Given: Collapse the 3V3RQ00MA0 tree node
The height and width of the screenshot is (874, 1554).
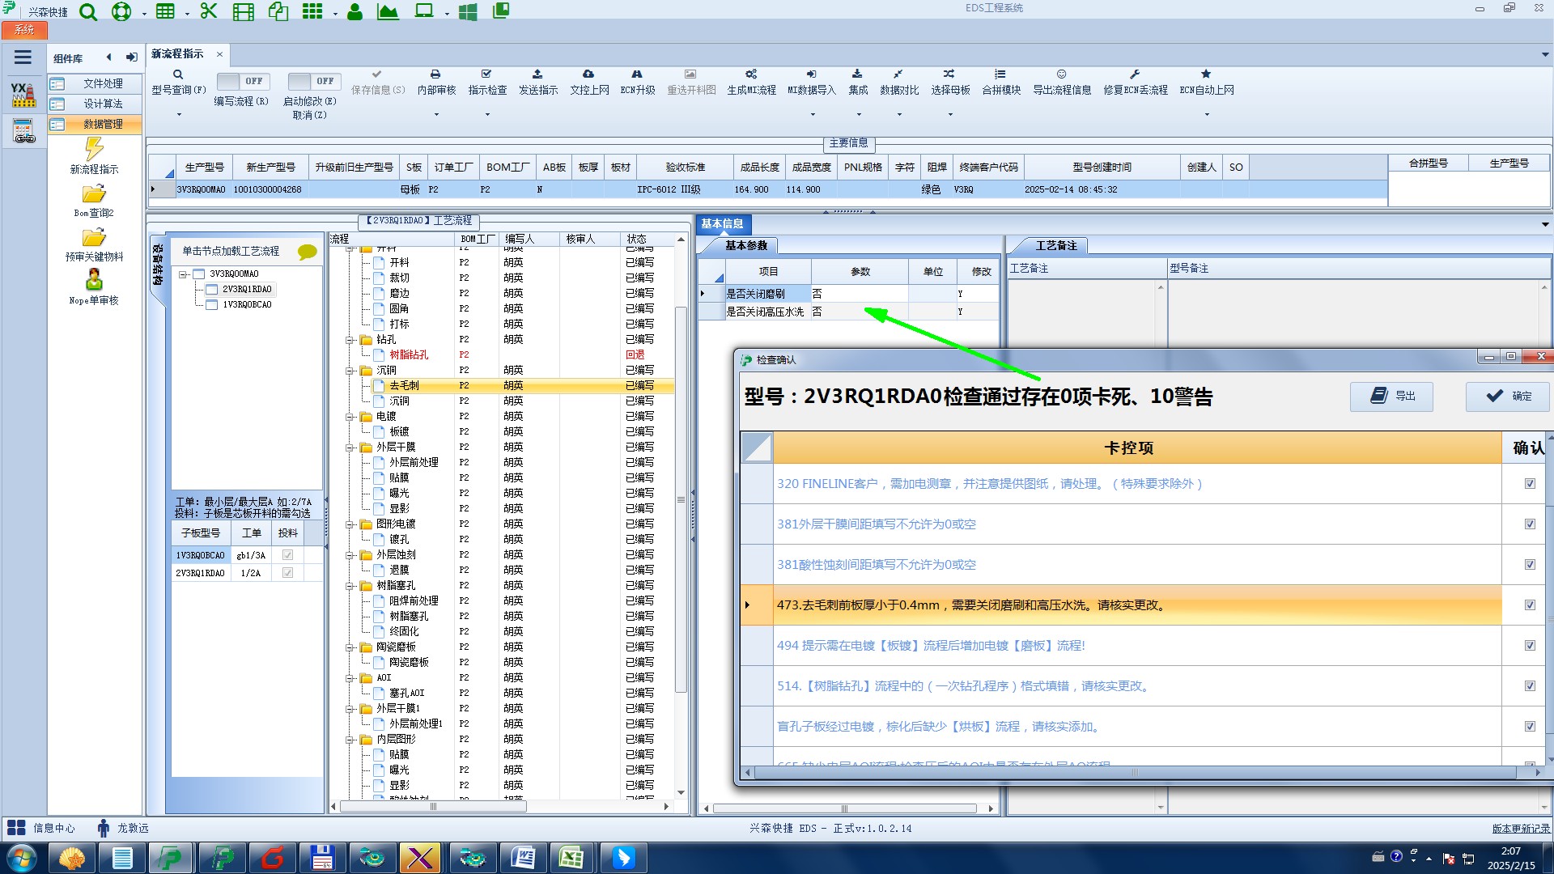Looking at the screenshot, I should (x=184, y=274).
